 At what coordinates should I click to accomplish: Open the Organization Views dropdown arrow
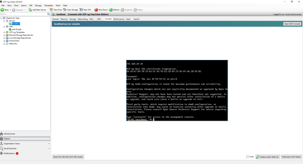[49, 144]
